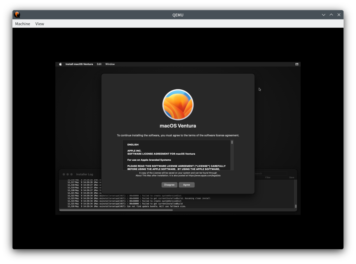Click the Disagree button
This screenshot has height=264, width=356.
(x=169, y=185)
